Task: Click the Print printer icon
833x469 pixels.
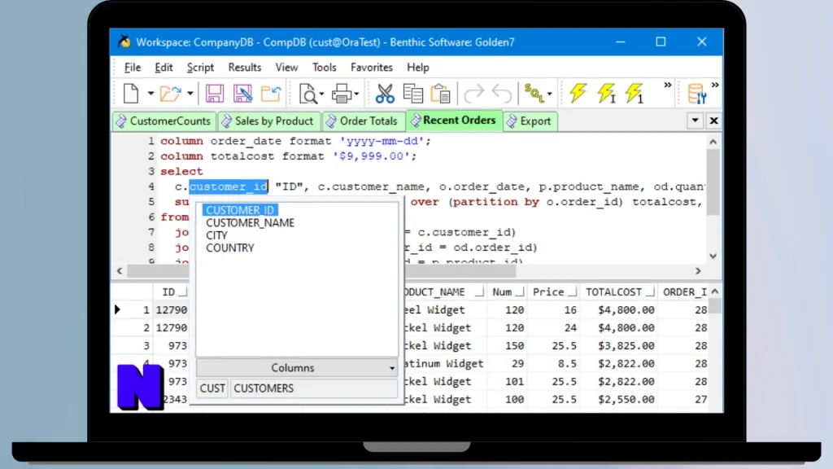Action: (x=342, y=94)
